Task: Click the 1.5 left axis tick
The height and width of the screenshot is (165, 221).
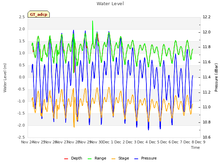Action: pos(22,41)
